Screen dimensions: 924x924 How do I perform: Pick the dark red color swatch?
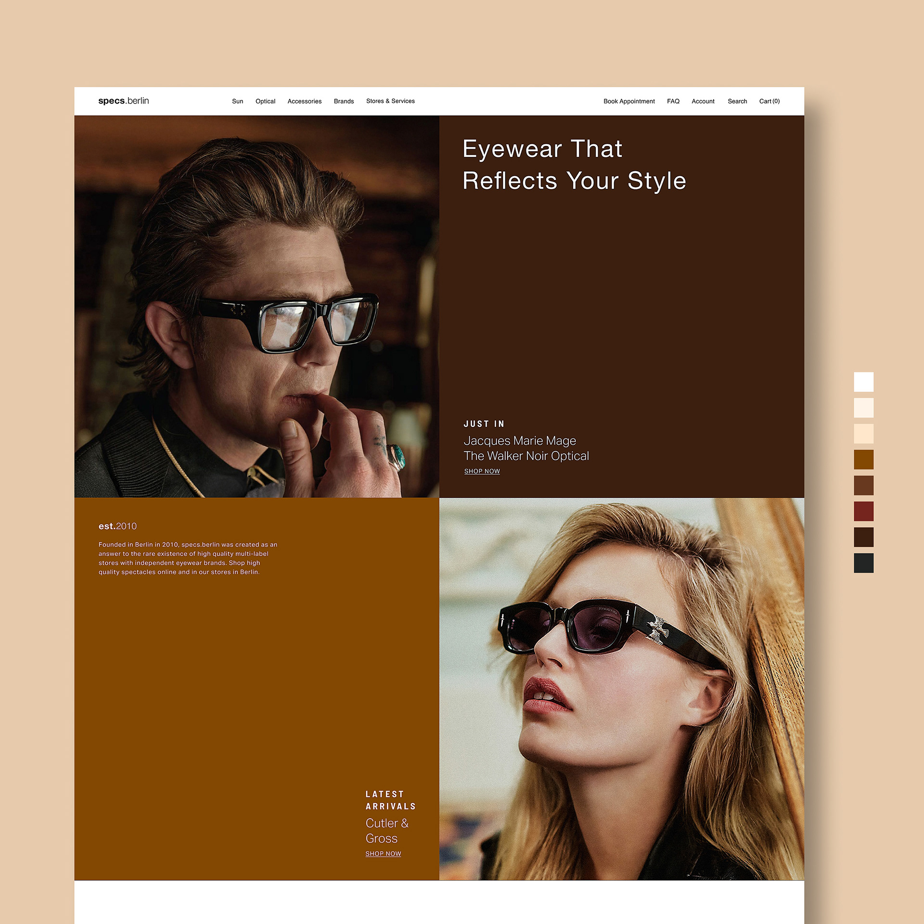863,511
